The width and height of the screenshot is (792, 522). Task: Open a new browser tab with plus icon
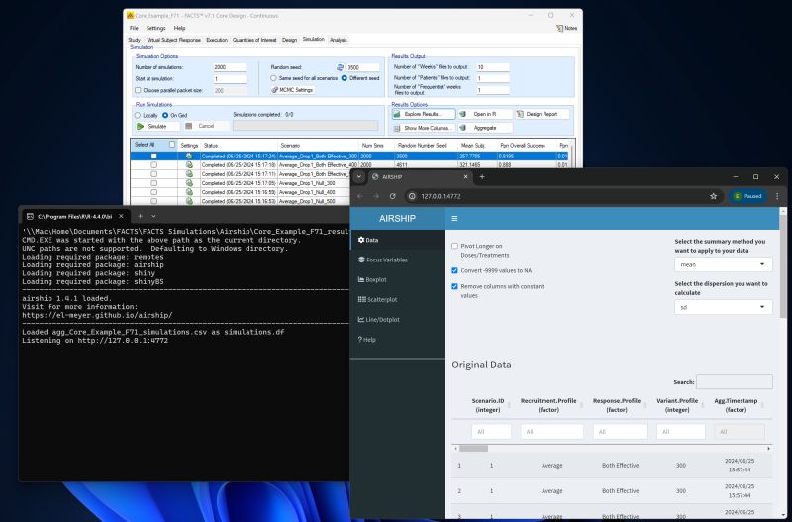point(482,177)
